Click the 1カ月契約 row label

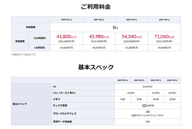tap(39, 48)
